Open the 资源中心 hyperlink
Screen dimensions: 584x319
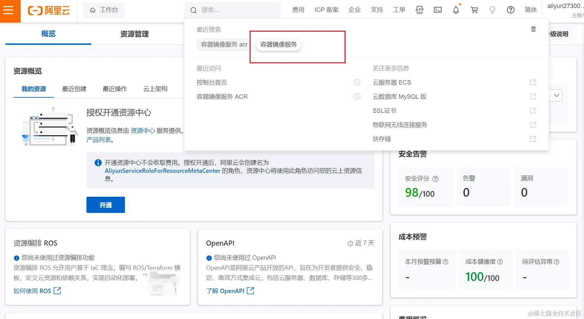(x=143, y=131)
